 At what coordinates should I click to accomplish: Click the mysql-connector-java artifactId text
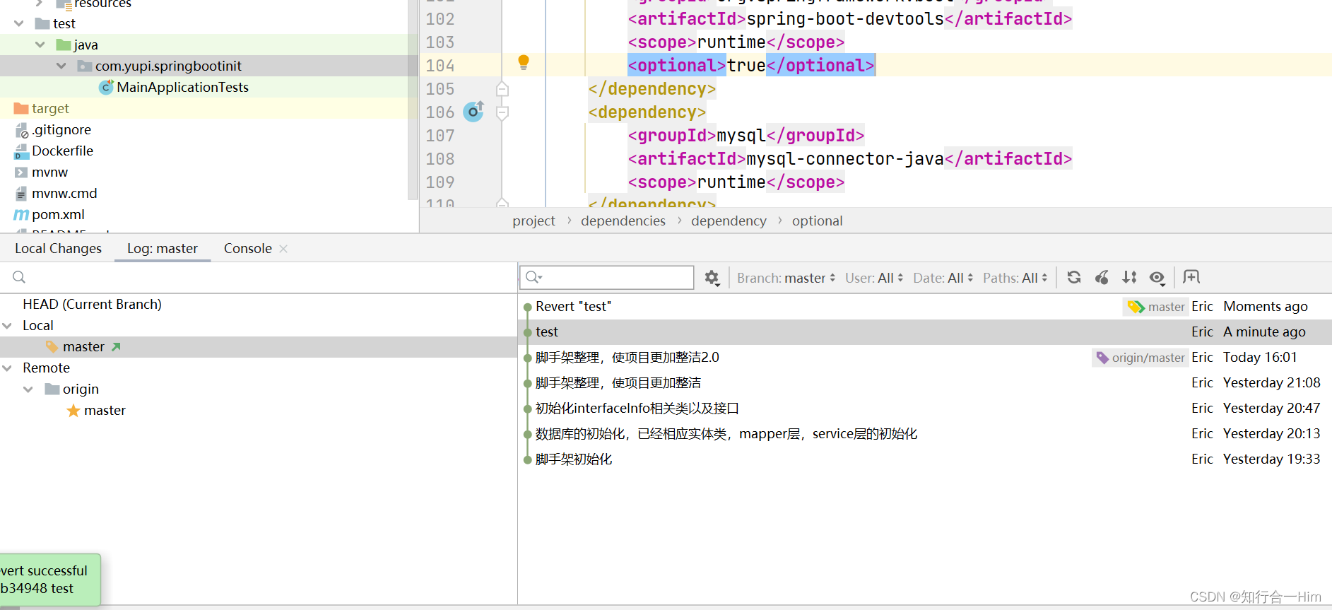click(x=845, y=159)
